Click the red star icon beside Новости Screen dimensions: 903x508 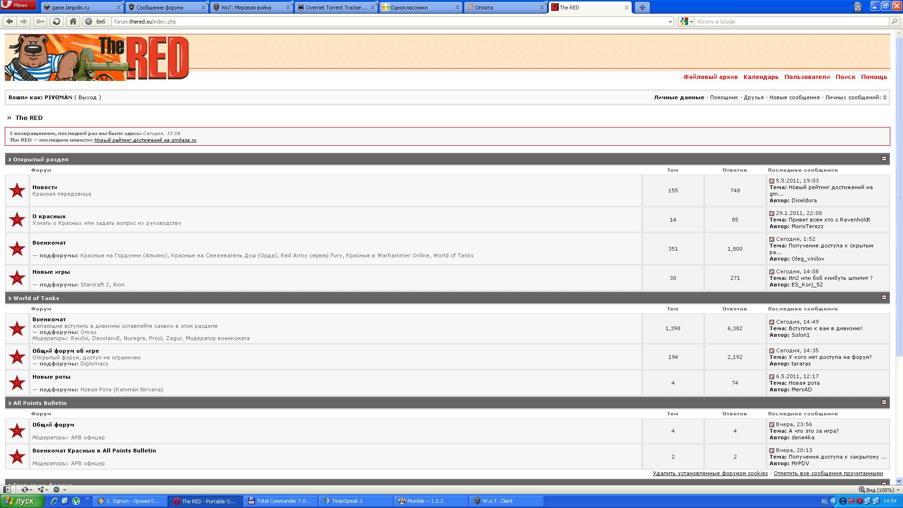[17, 190]
